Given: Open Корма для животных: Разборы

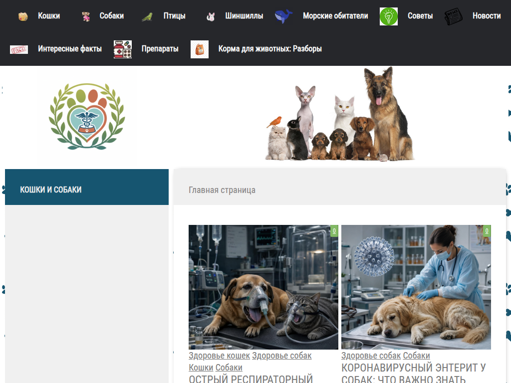Looking at the screenshot, I should click(x=270, y=48).
